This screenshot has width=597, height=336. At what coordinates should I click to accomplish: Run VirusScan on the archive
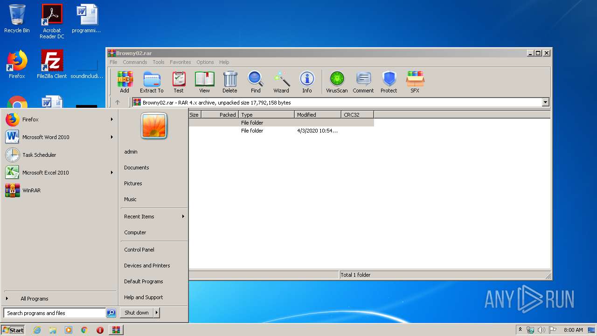point(337,82)
